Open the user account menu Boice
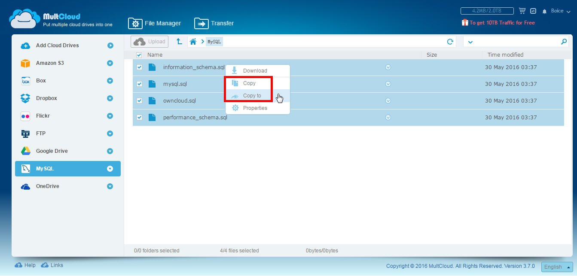The width and height of the screenshot is (577, 276). coord(560,11)
